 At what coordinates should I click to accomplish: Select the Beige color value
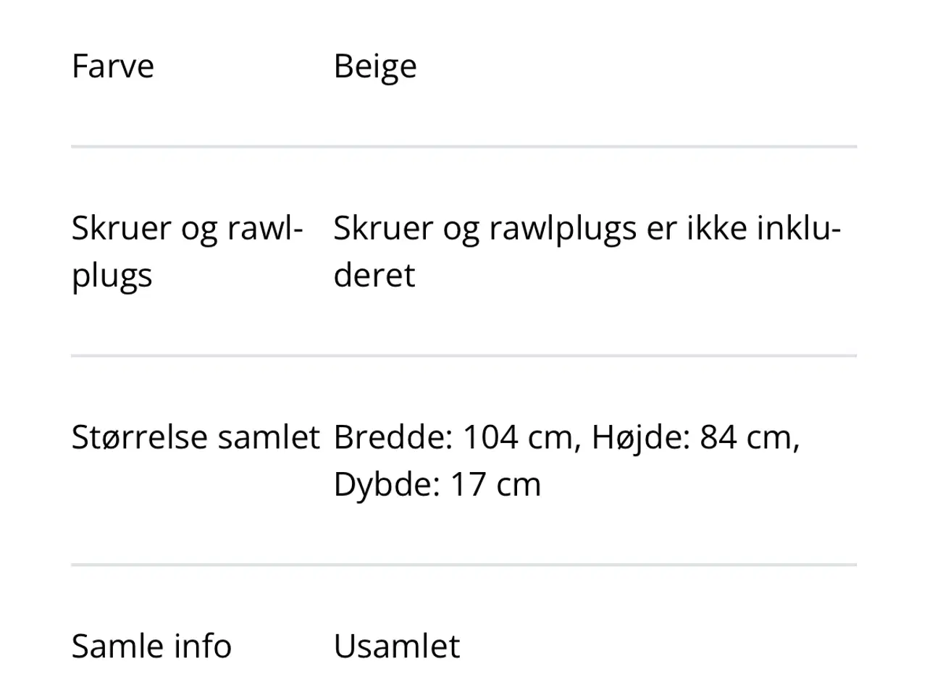(374, 67)
